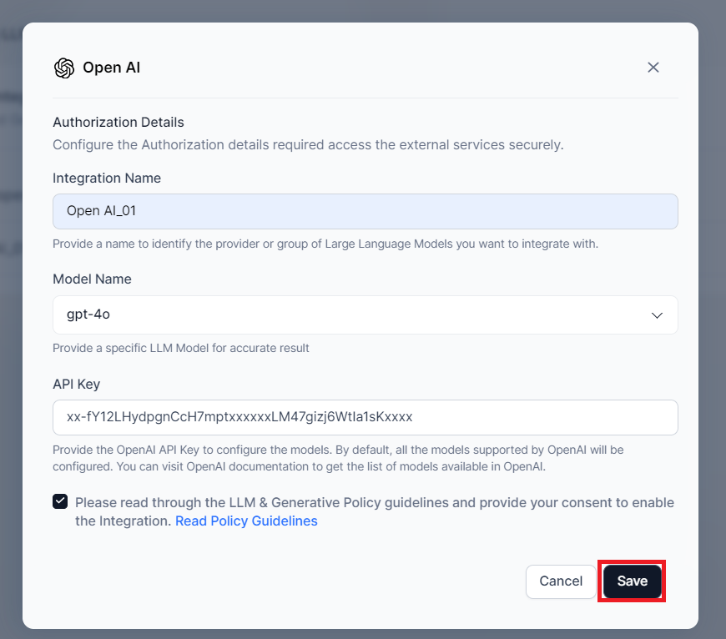Focus the Integration Name input field
The image size is (726, 639).
pos(365,211)
